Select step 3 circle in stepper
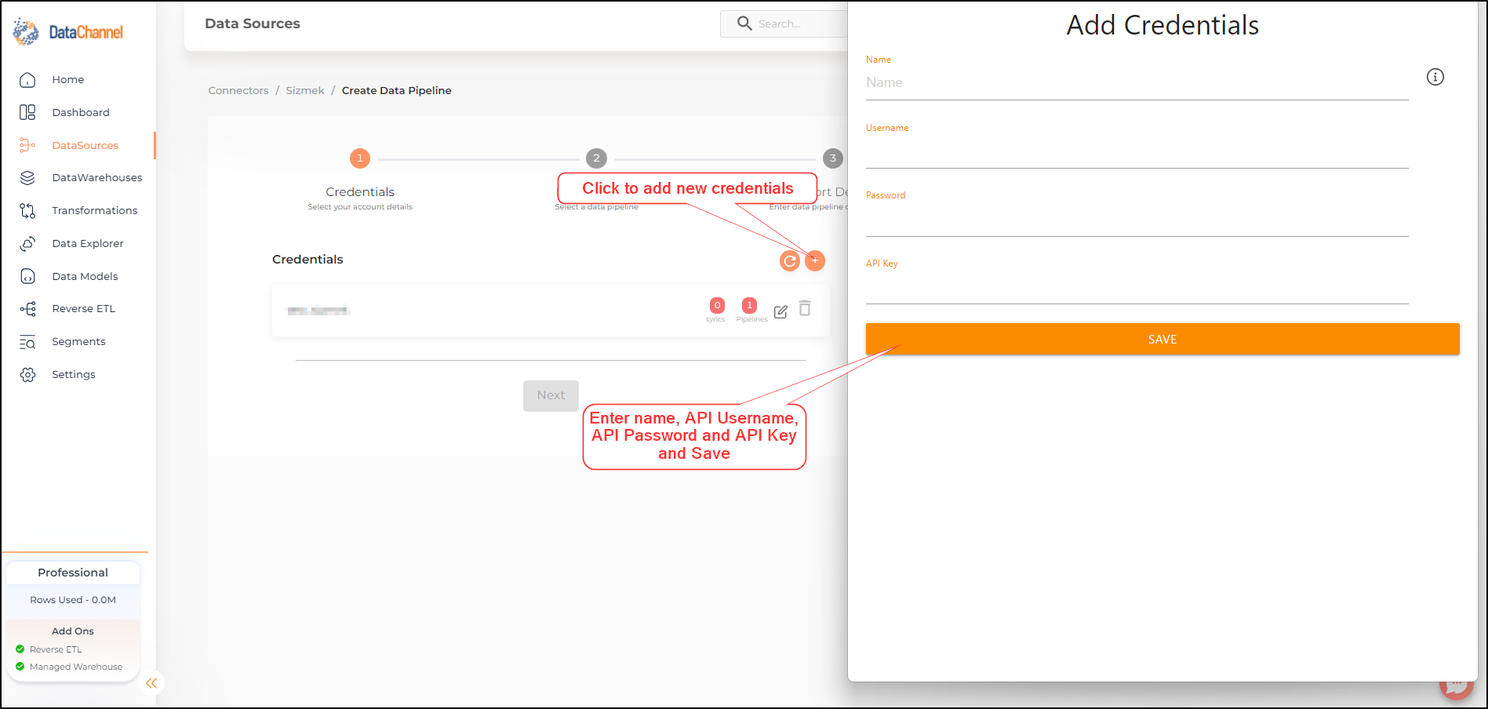The image size is (1488, 709). [x=833, y=158]
